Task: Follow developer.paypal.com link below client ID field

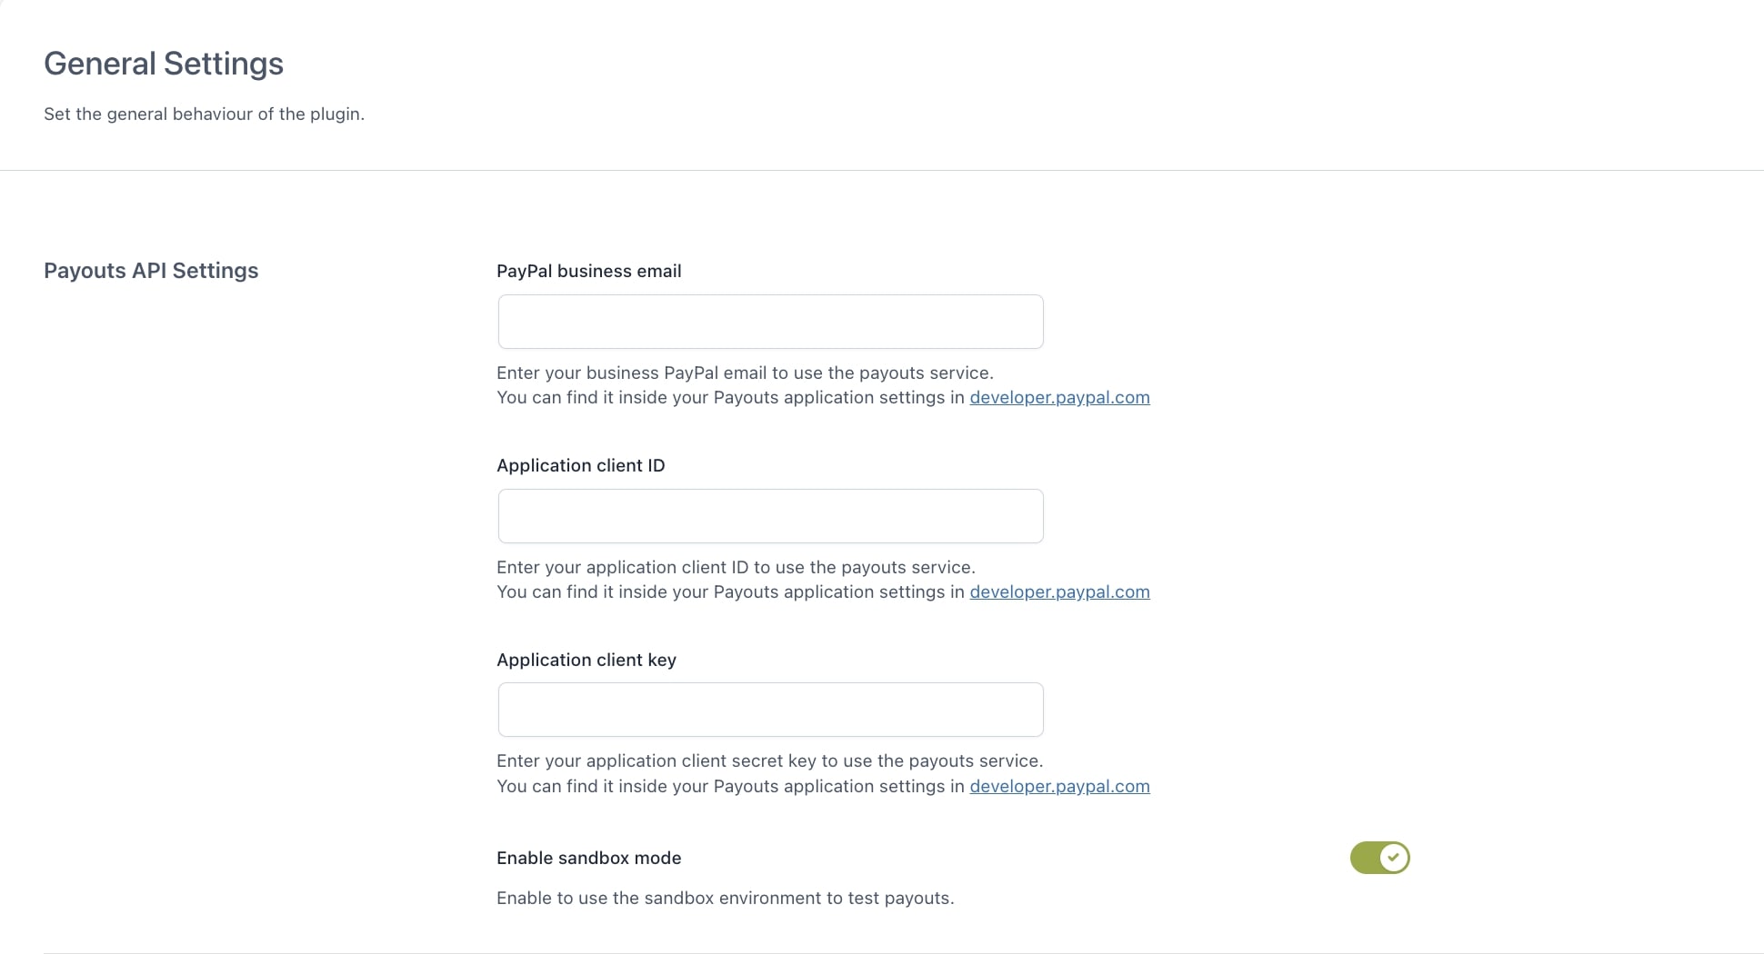Action: [x=1059, y=592]
